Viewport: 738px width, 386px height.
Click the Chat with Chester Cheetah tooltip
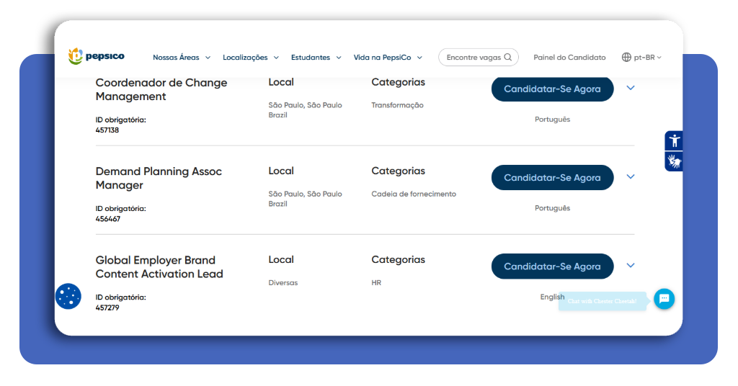click(x=602, y=301)
